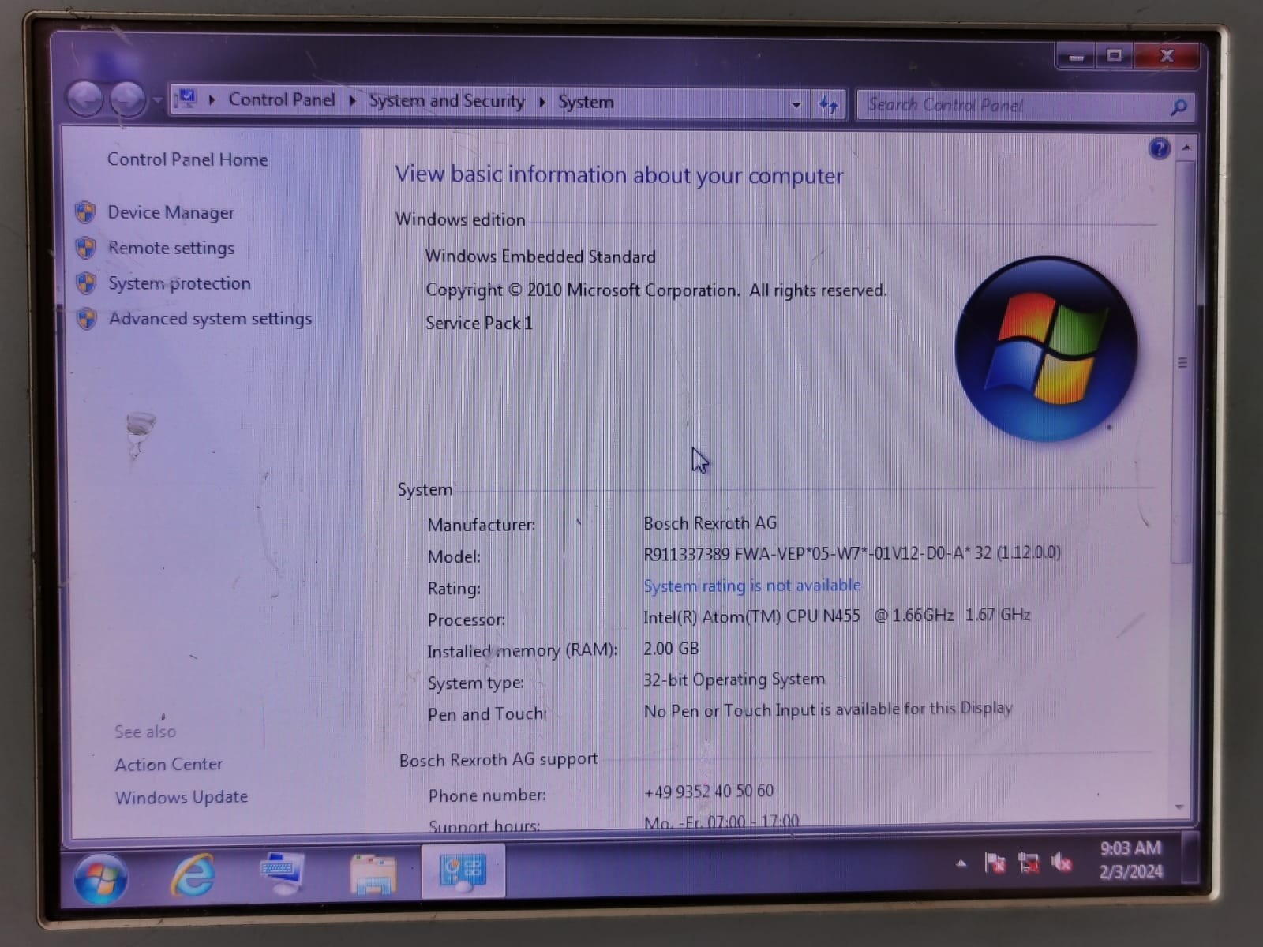Show hidden tray icons arrow
1263x947 pixels.
(961, 864)
